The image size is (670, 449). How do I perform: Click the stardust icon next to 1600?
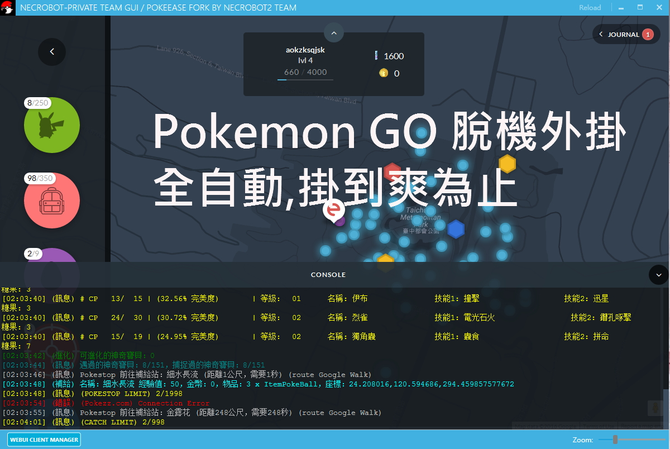coord(376,55)
